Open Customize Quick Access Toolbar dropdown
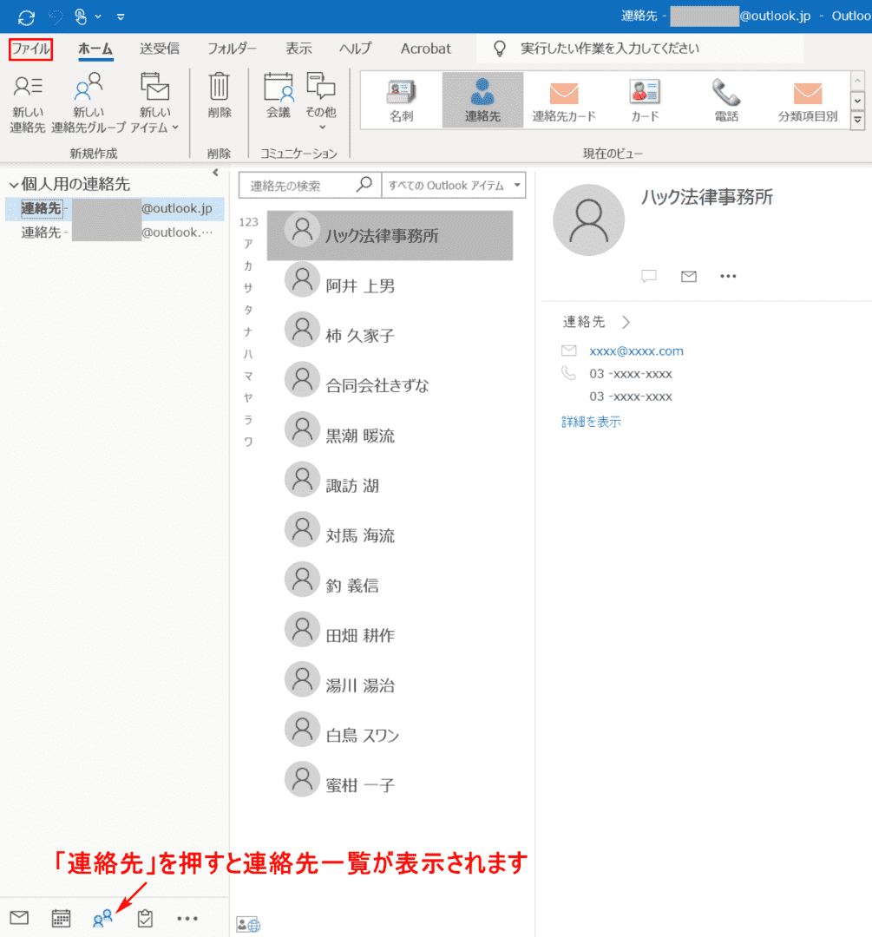The height and width of the screenshot is (937, 872). click(x=121, y=17)
